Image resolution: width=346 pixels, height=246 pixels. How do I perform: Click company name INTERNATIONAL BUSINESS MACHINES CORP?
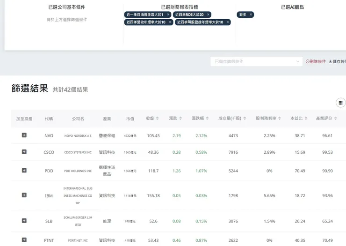[x=78, y=195]
